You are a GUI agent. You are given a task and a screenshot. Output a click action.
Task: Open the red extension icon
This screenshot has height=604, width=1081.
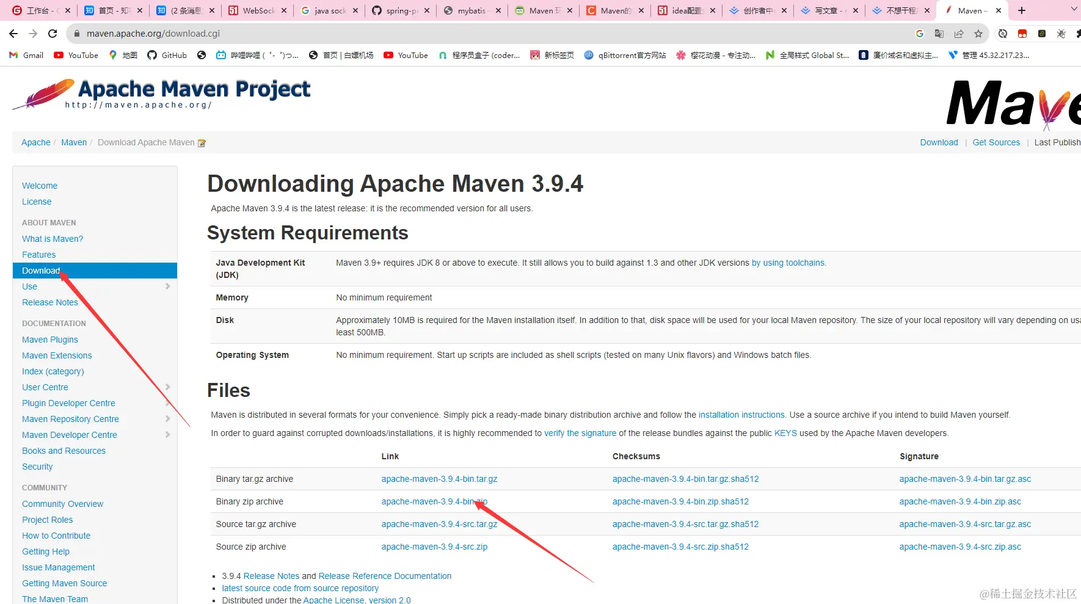click(1022, 34)
